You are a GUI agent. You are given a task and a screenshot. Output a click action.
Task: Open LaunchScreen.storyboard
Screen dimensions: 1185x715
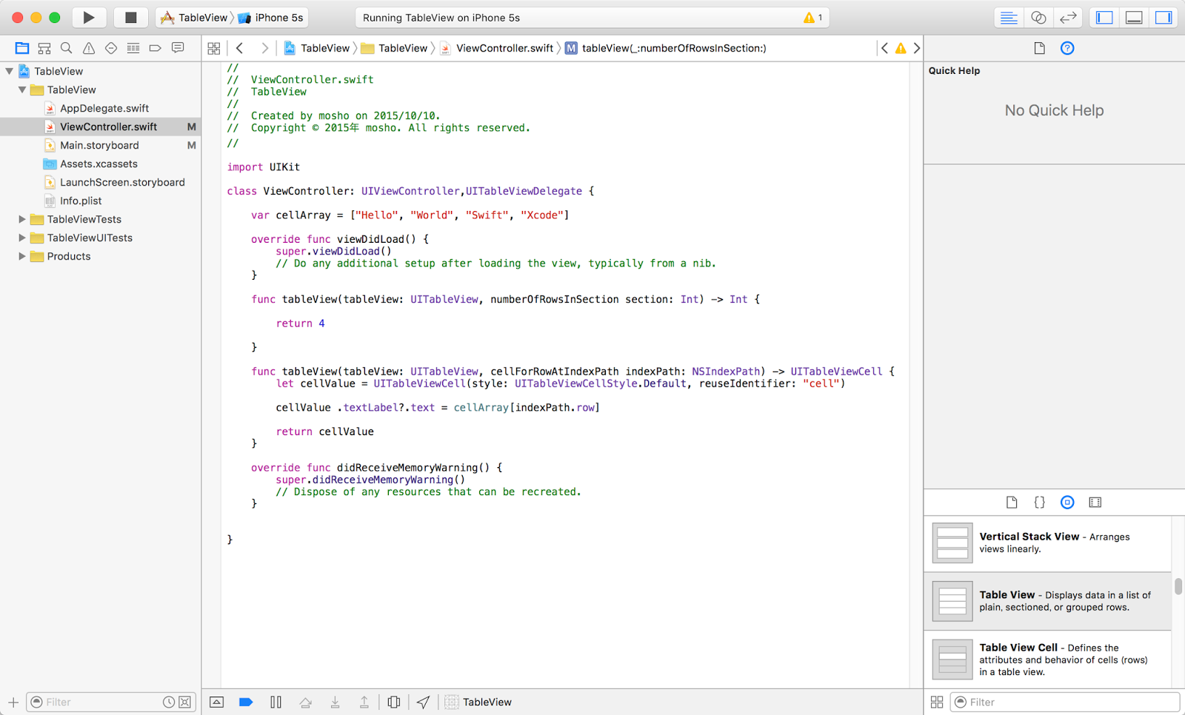coord(122,182)
